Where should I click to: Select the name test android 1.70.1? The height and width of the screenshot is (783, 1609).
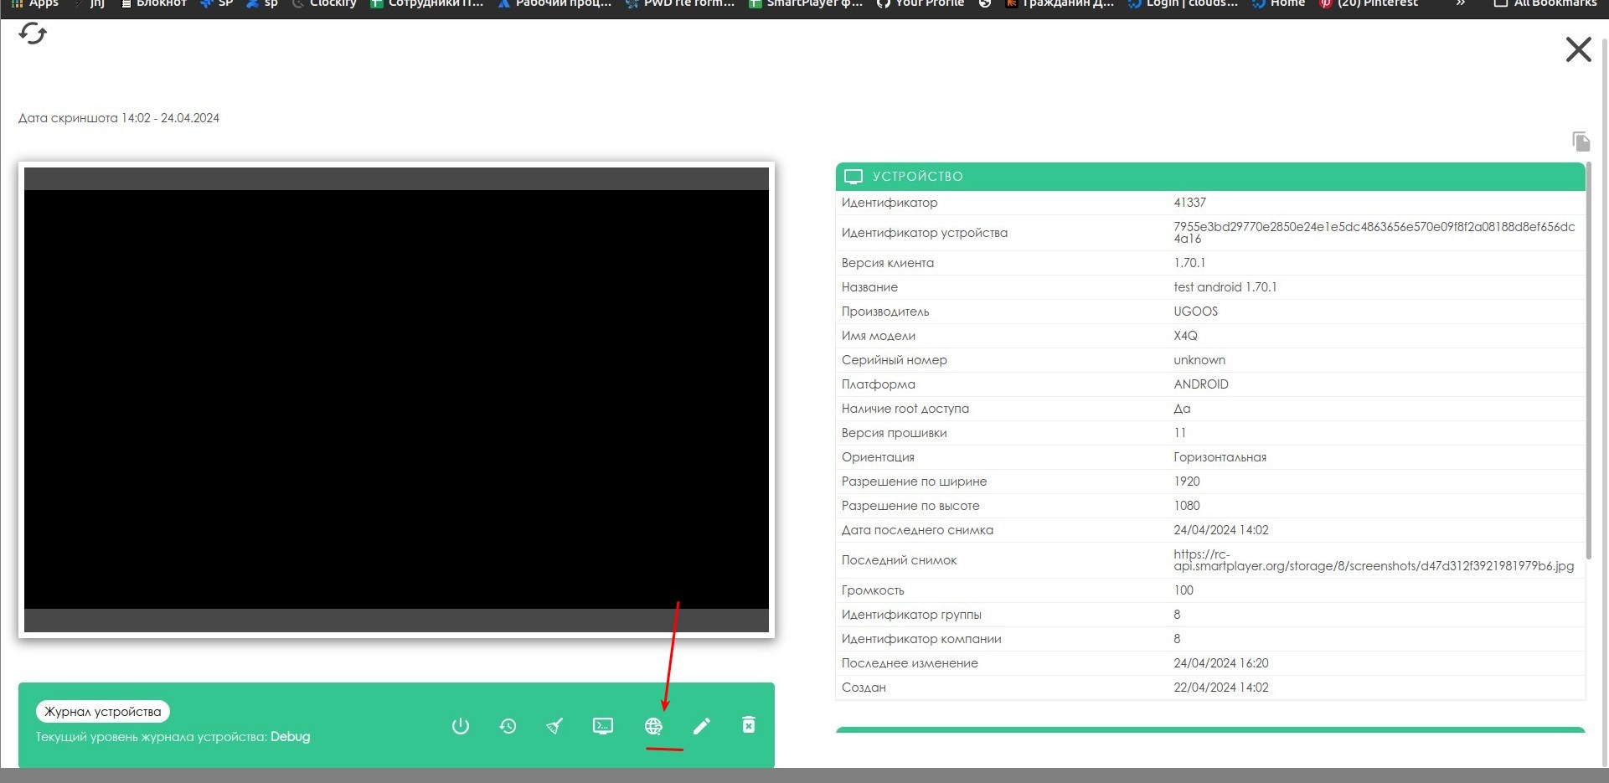point(1225,287)
